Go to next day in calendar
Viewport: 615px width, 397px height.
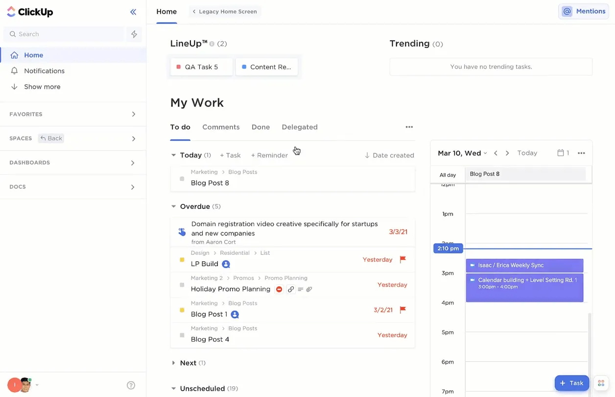507,153
